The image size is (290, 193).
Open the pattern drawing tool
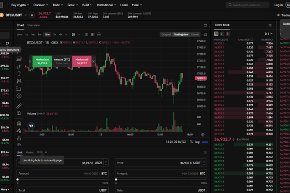point(19,81)
